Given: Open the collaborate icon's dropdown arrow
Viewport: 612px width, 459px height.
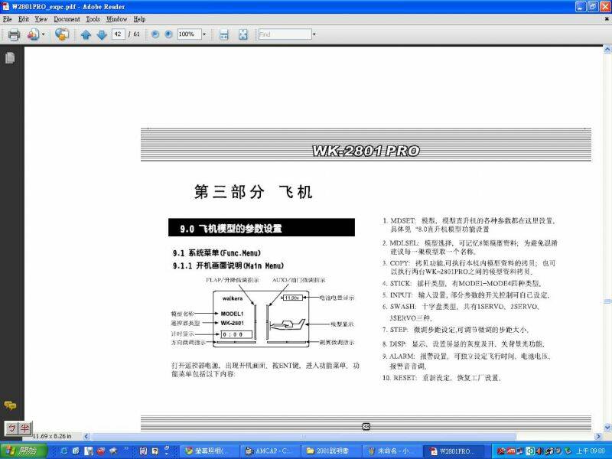Looking at the screenshot, I should tap(43, 34).
